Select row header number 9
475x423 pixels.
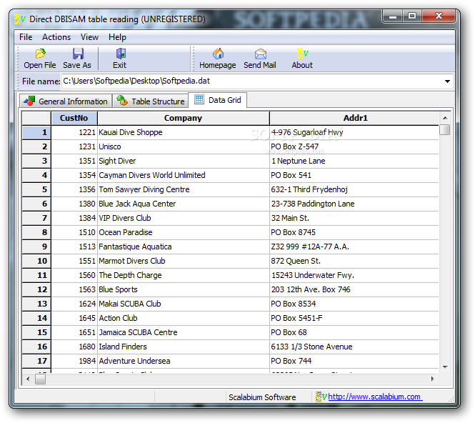pyautogui.click(x=36, y=247)
